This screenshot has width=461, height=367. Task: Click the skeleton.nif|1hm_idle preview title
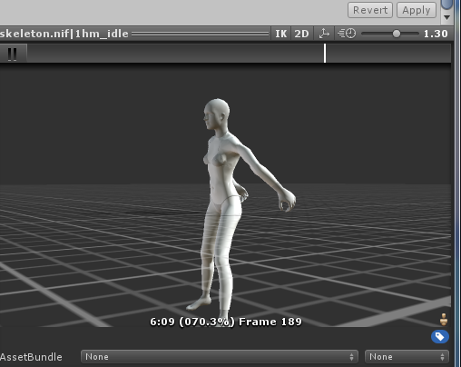64,34
